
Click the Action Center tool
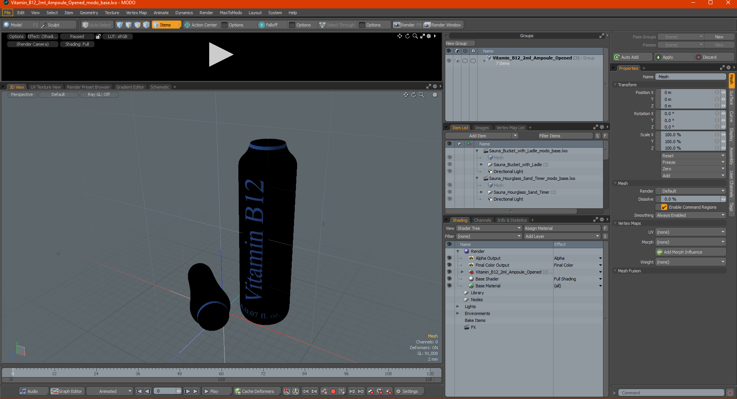201,25
